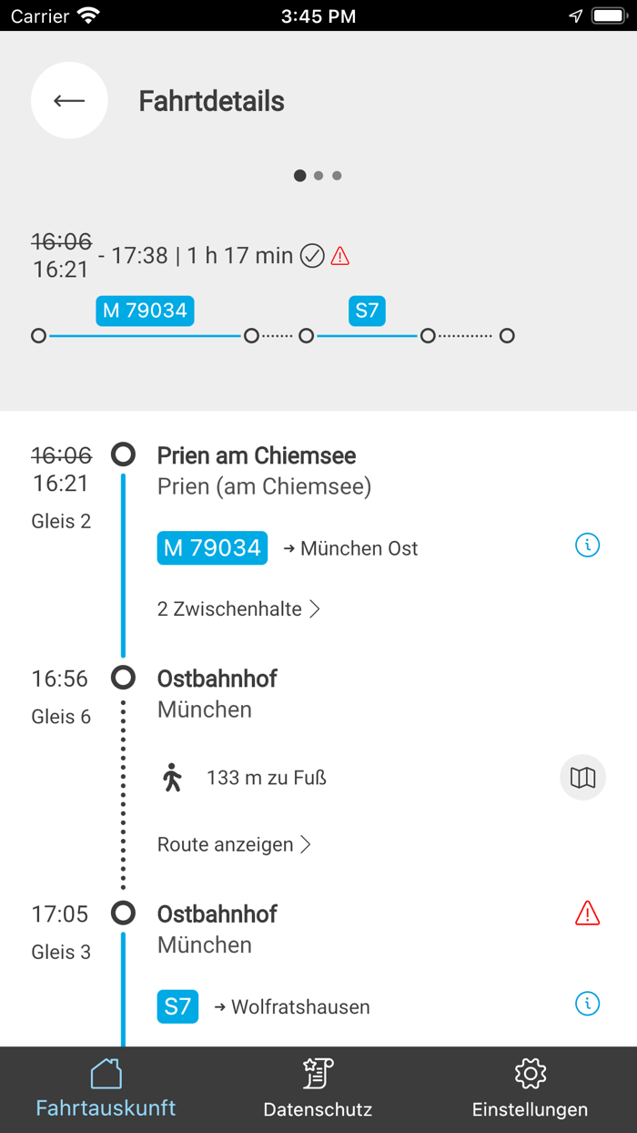This screenshot has width=637, height=1133.
Task: Tap the S7 badge in the route overview
Action: [367, 311]
